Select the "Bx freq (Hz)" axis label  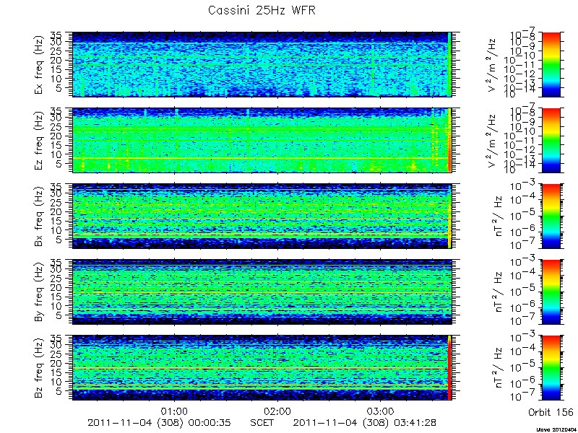(x=39, y=216)
